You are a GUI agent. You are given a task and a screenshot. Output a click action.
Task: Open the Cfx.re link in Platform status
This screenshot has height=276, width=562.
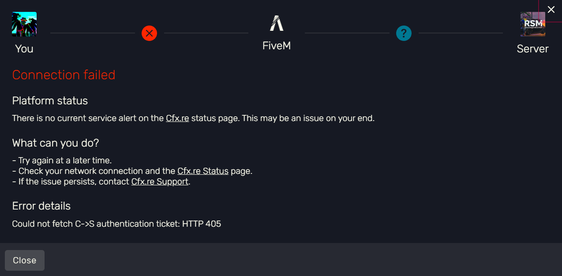coord(177,118)
